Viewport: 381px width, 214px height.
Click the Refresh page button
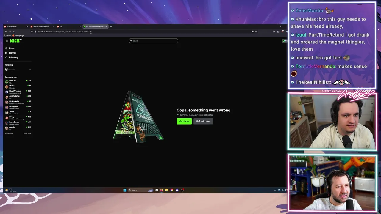[x=203, y=121]
